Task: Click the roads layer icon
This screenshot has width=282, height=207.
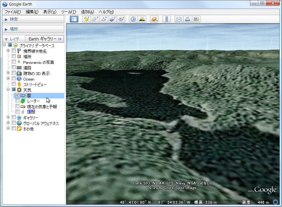Action: (19, 68)
